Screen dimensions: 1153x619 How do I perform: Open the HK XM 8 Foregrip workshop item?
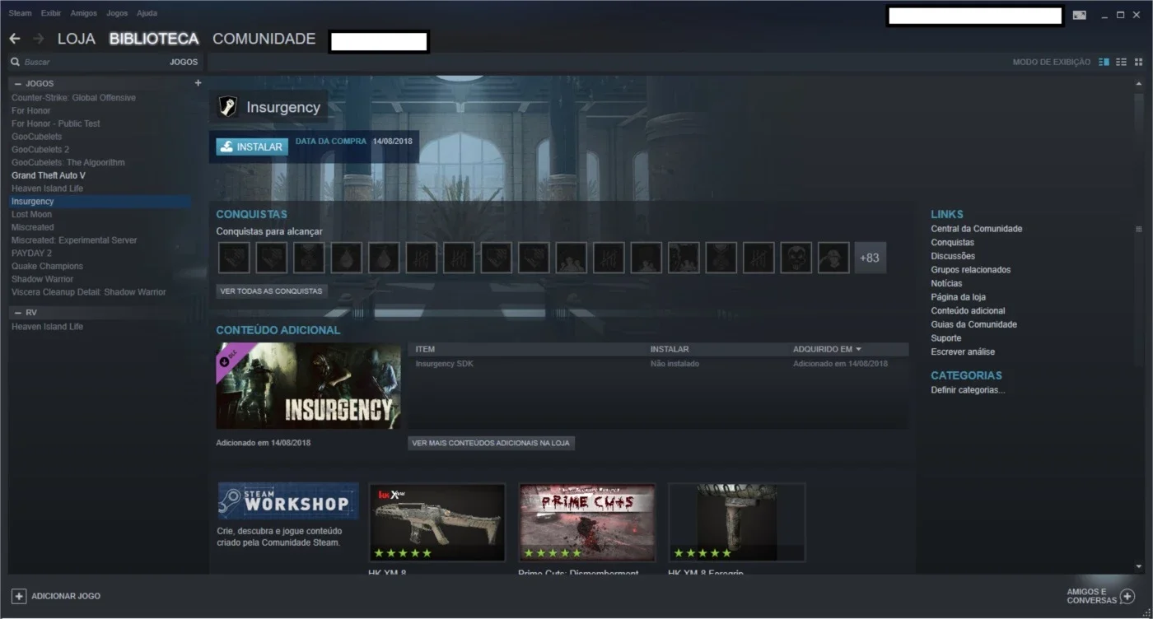(736, 522)
